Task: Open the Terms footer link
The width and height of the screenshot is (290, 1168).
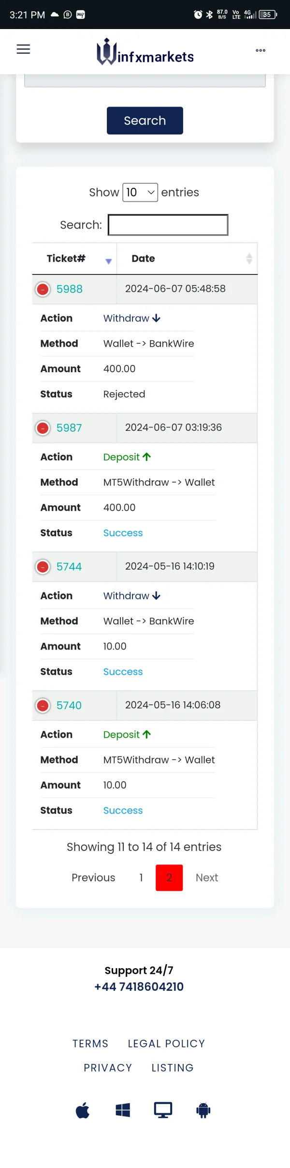Action: [90, 1043]
